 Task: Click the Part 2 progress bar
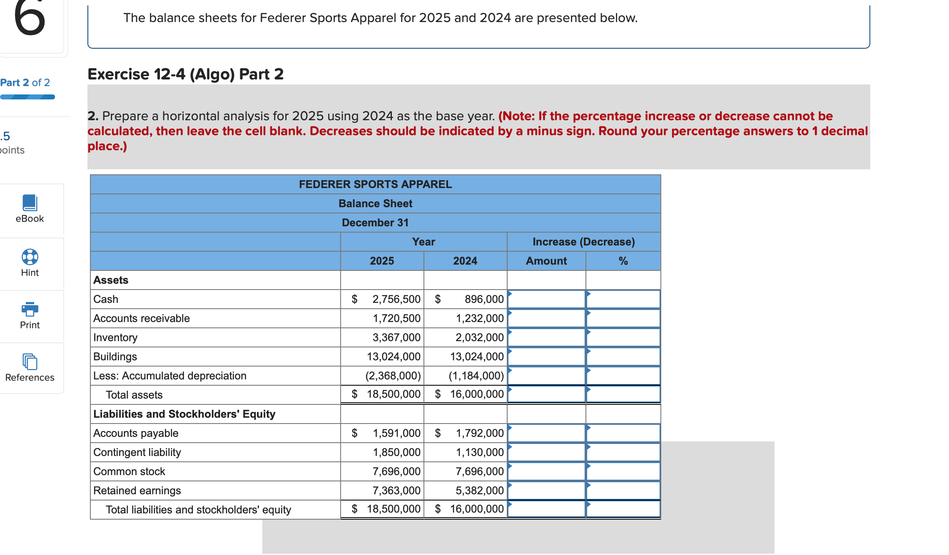pos(27,97)
